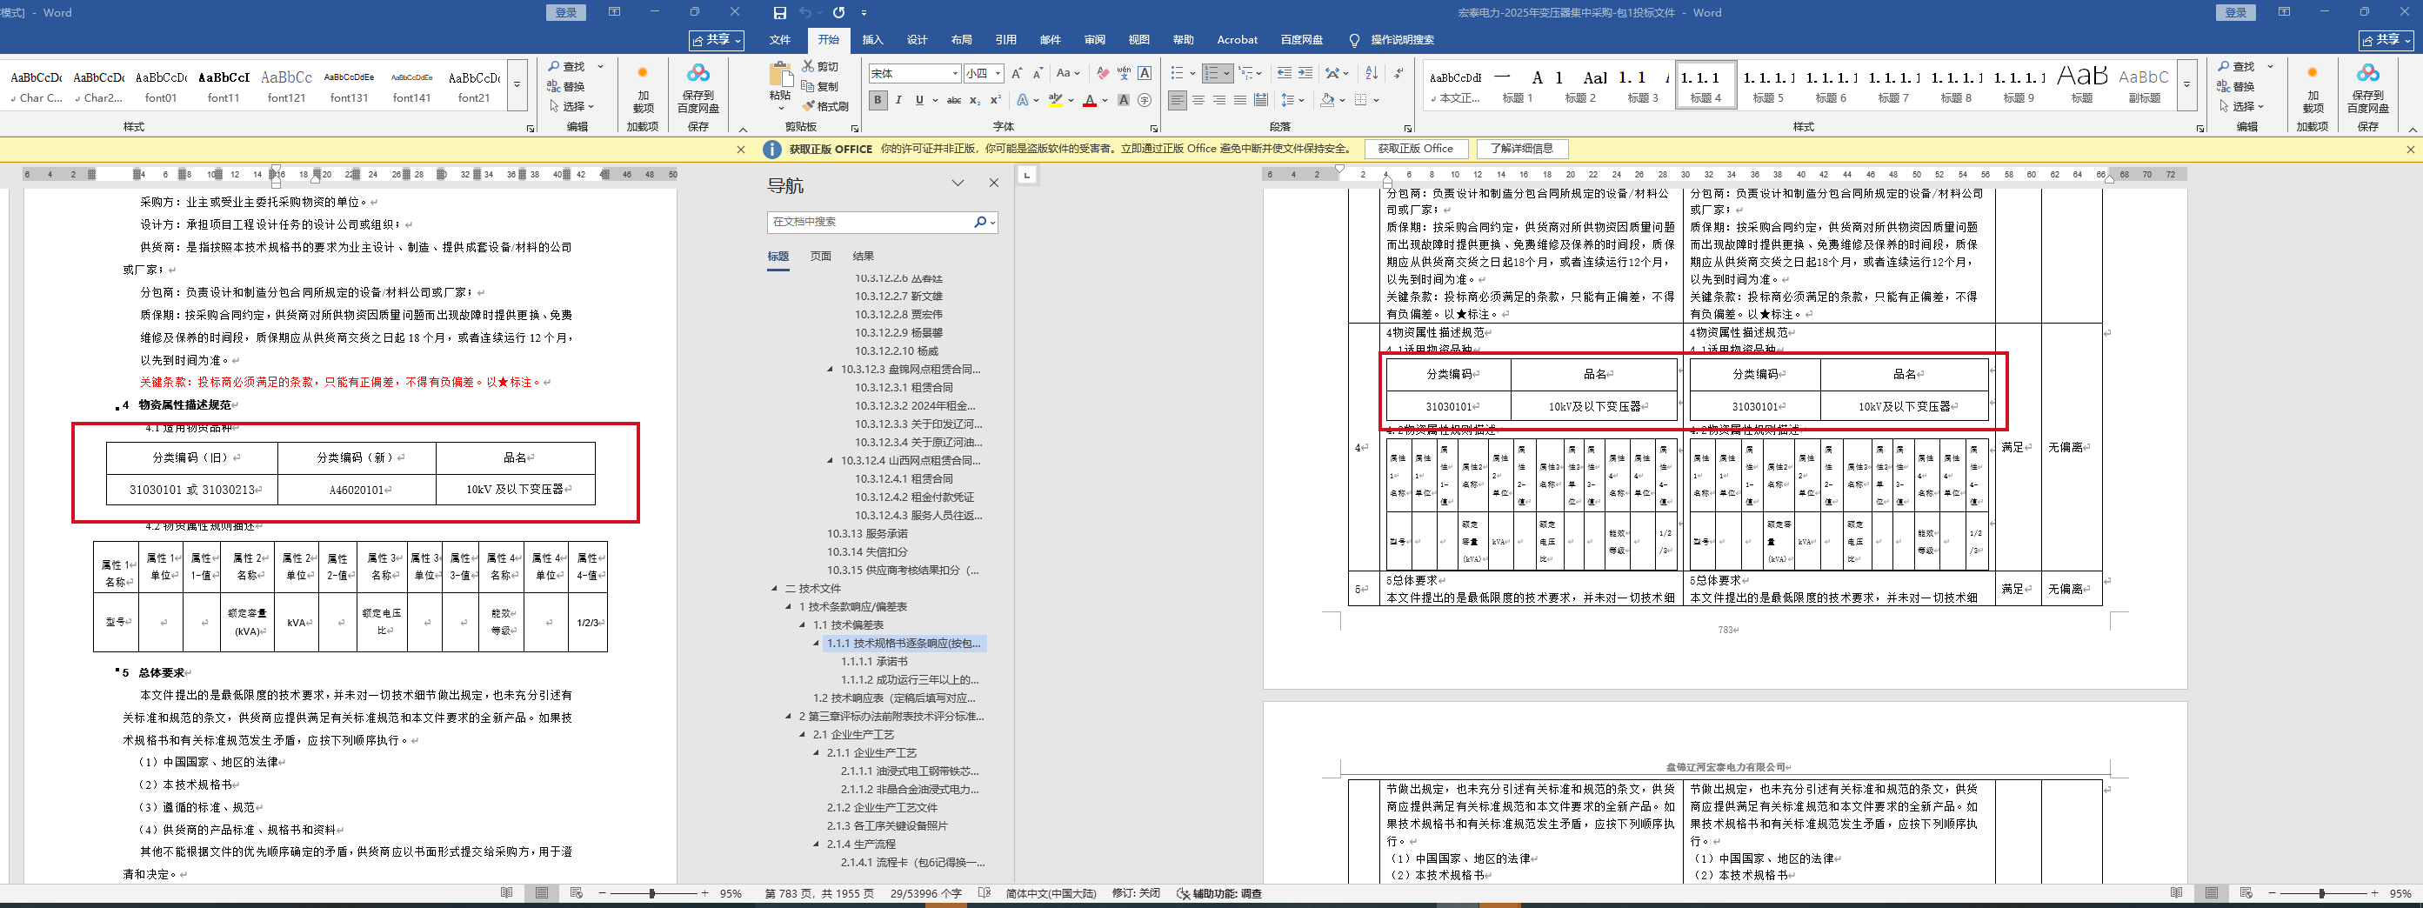Open 加载项 add-ins in the right Word window
Viewport: 2423px width, 908px height.
[x=2312, y=88]
